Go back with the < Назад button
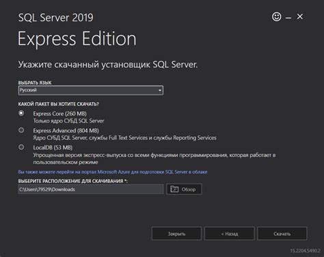Viewport: 324px width, 257px height. click(x=230, y=234)
